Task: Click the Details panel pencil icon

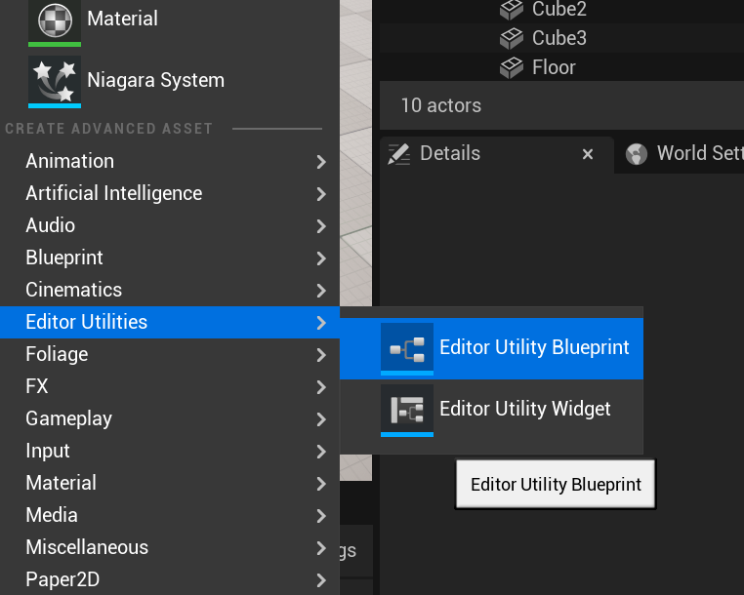Action: pos(398,153)
